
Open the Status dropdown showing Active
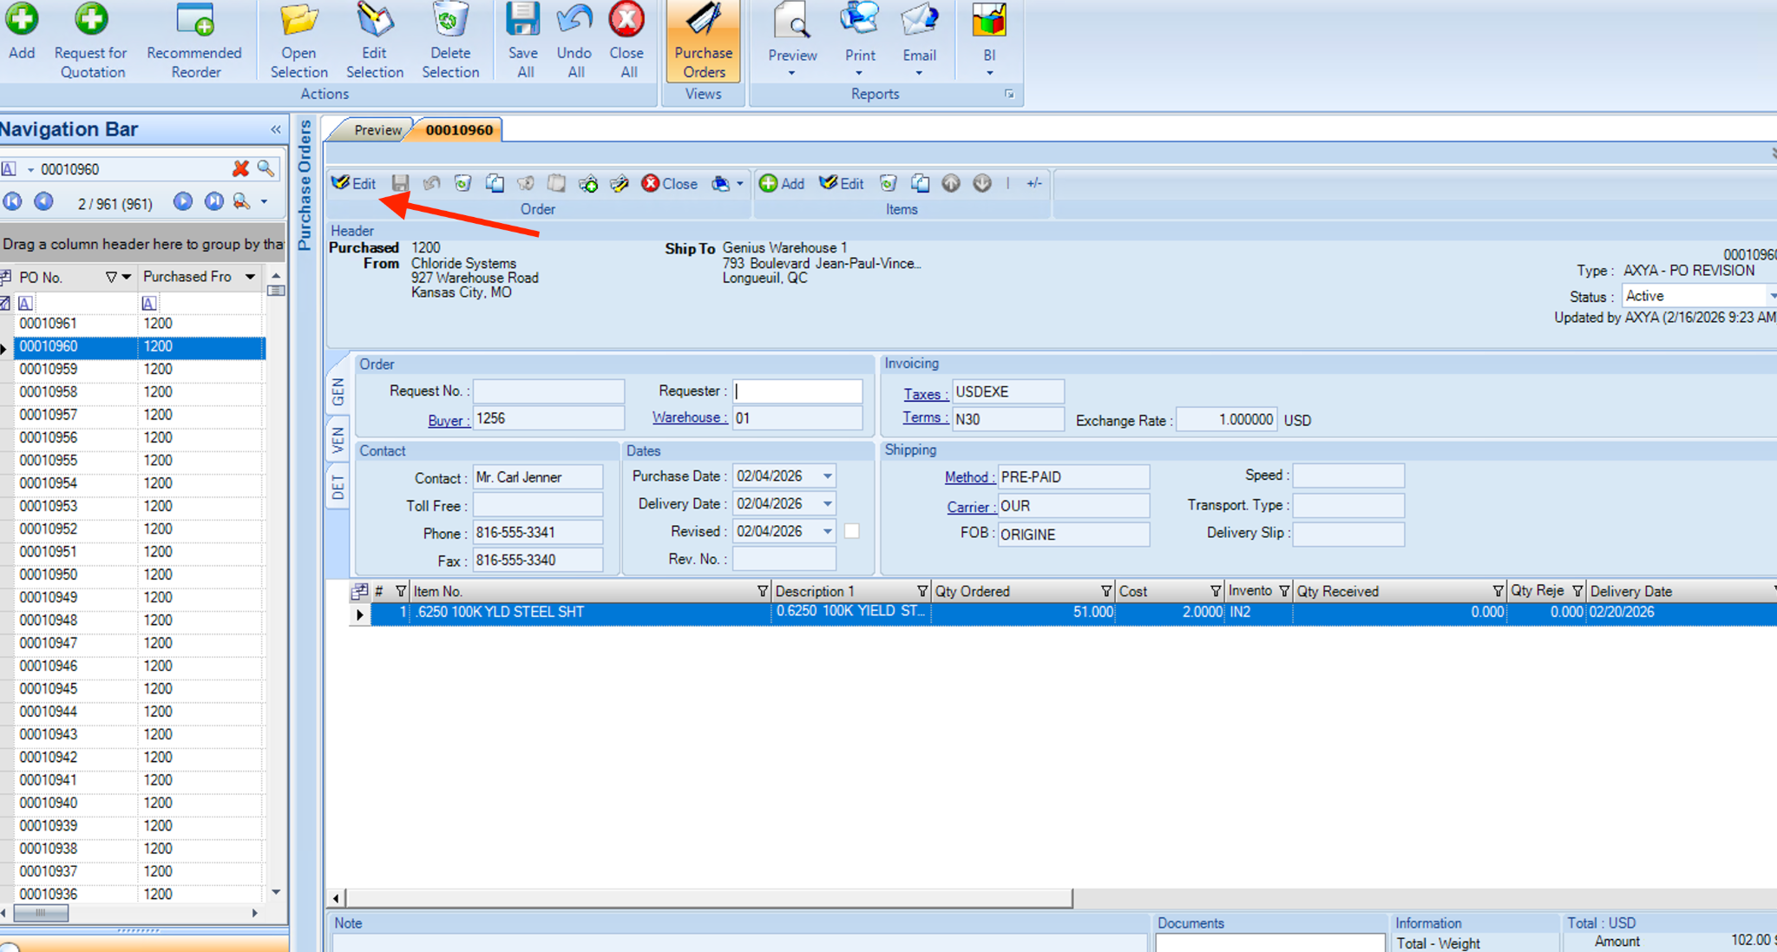(x=1770, y=296)
